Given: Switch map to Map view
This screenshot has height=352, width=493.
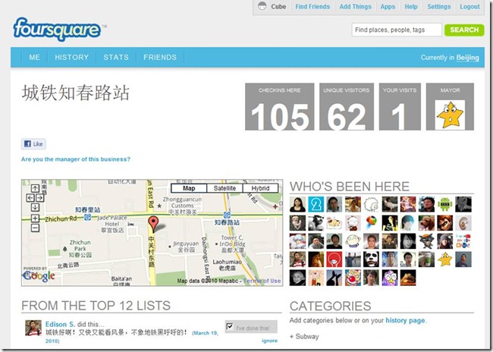Looking at the screenshot, I should click(189, 188).
